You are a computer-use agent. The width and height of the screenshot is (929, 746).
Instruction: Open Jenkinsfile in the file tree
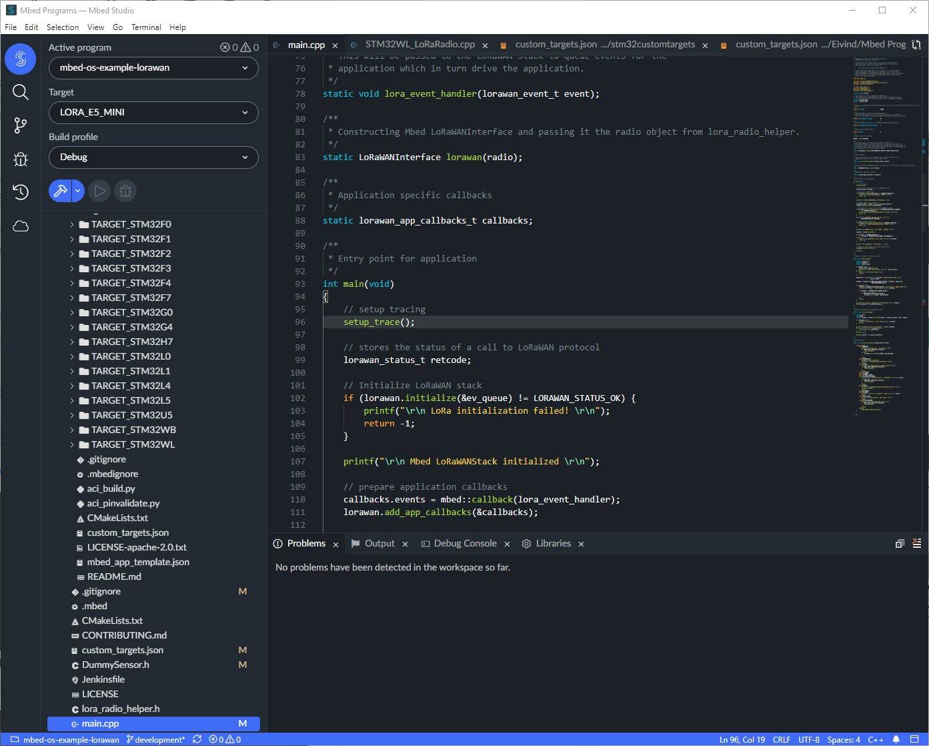pyautogui.click(x=103, y=679)
